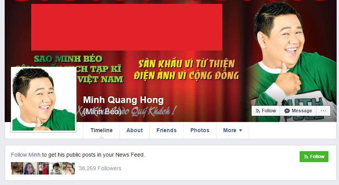This screenshot has height=185, width=339.
Task: Open the Friends tab
Action: (167, 130)
